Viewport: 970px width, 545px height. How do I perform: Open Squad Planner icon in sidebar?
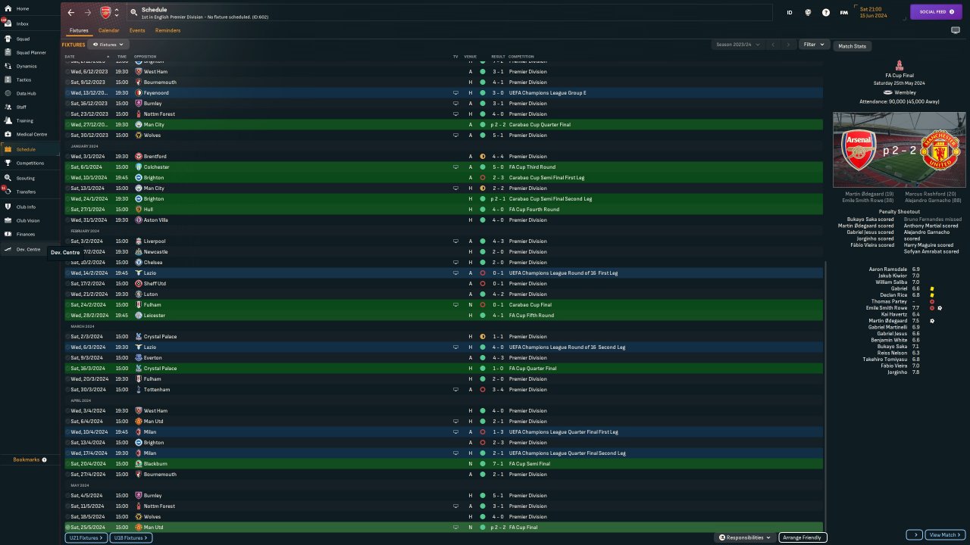(8, 52)
